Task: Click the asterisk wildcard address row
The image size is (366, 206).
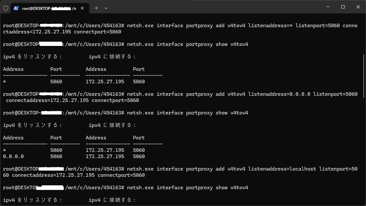Action: click(4, 81)
